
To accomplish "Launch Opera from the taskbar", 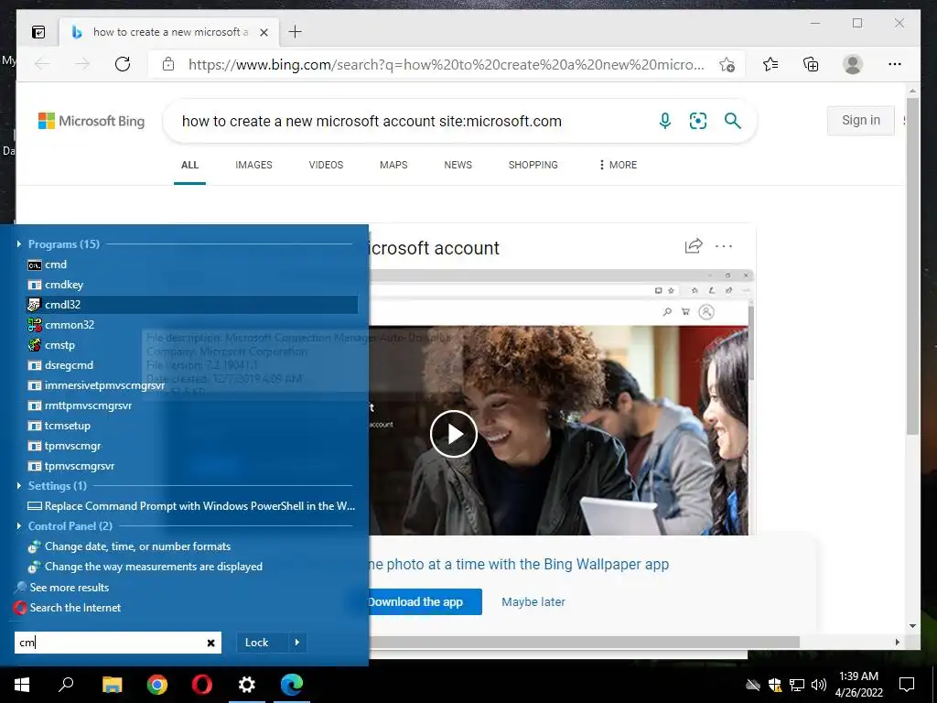I will (x=202, y=685).
